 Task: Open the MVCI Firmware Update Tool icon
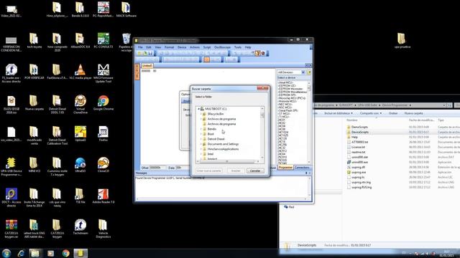pyautogui.click(x=103, y=73)
